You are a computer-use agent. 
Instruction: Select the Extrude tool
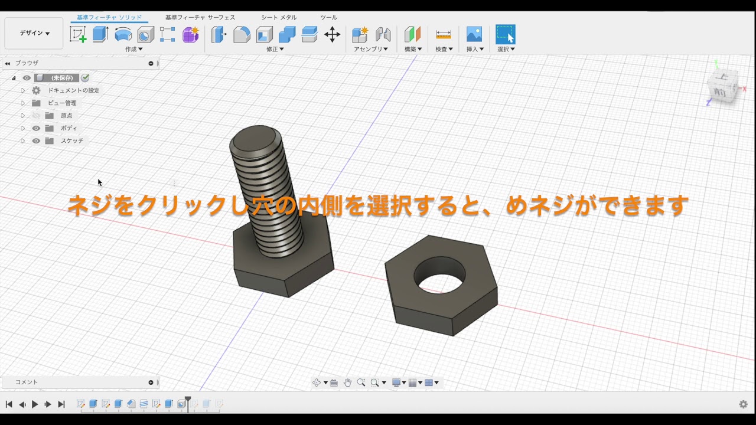100,34
